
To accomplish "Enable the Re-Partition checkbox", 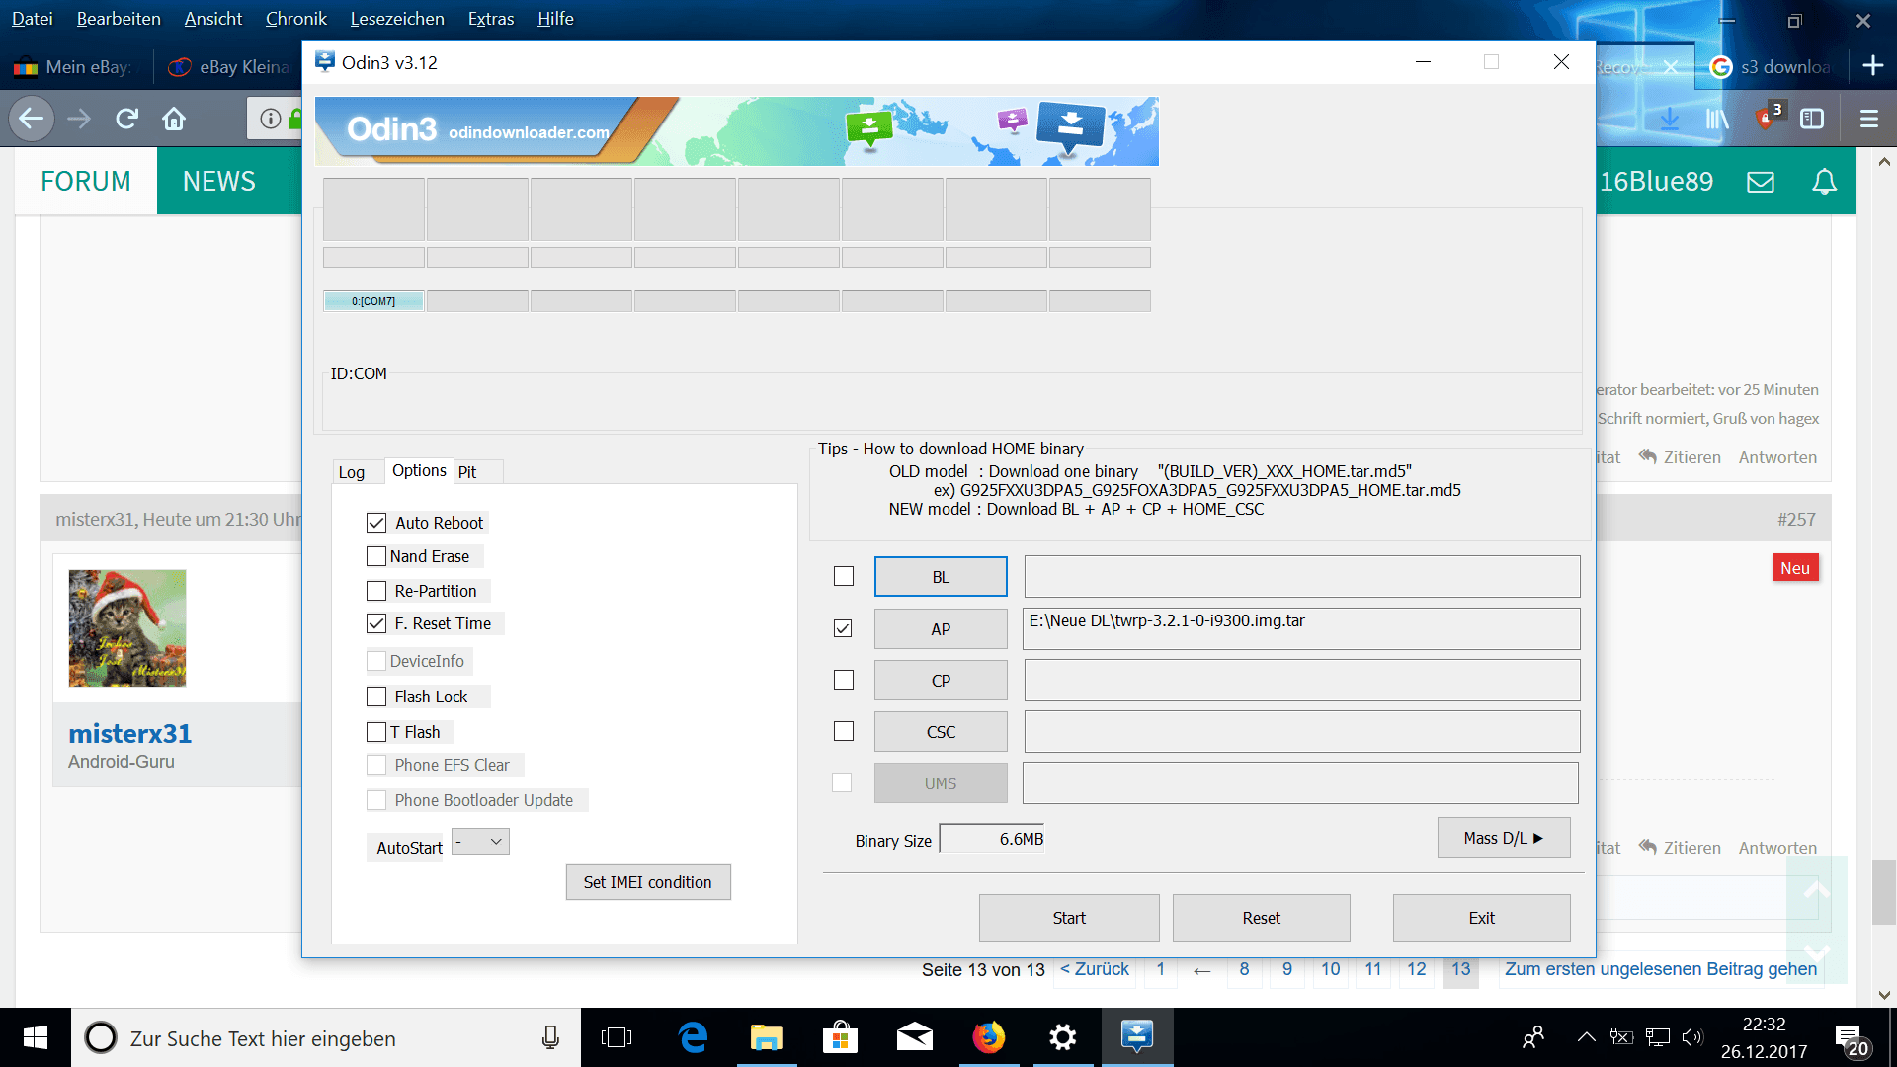I will click(376, 591).
